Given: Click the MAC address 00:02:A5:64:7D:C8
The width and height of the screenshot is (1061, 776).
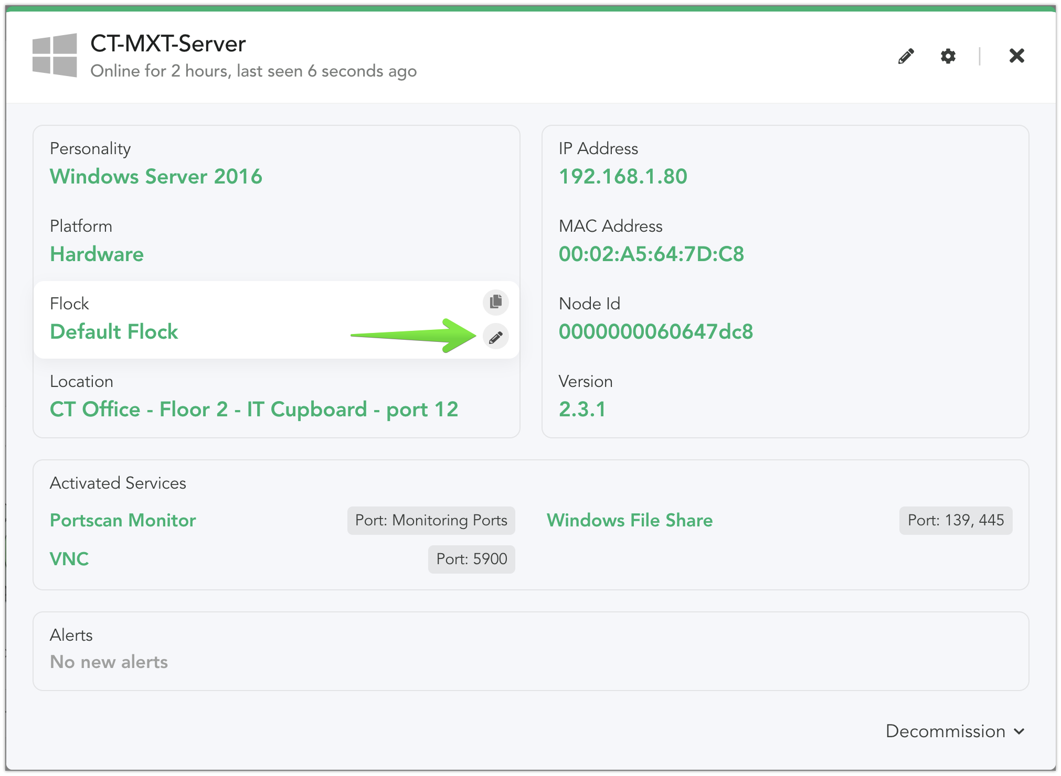Looking at the screenshot, I should [651, 254].
